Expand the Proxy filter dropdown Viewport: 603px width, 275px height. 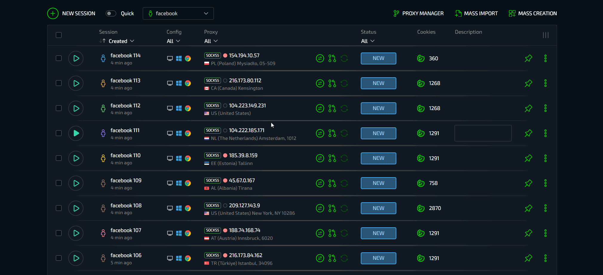(x=211, y=41)
